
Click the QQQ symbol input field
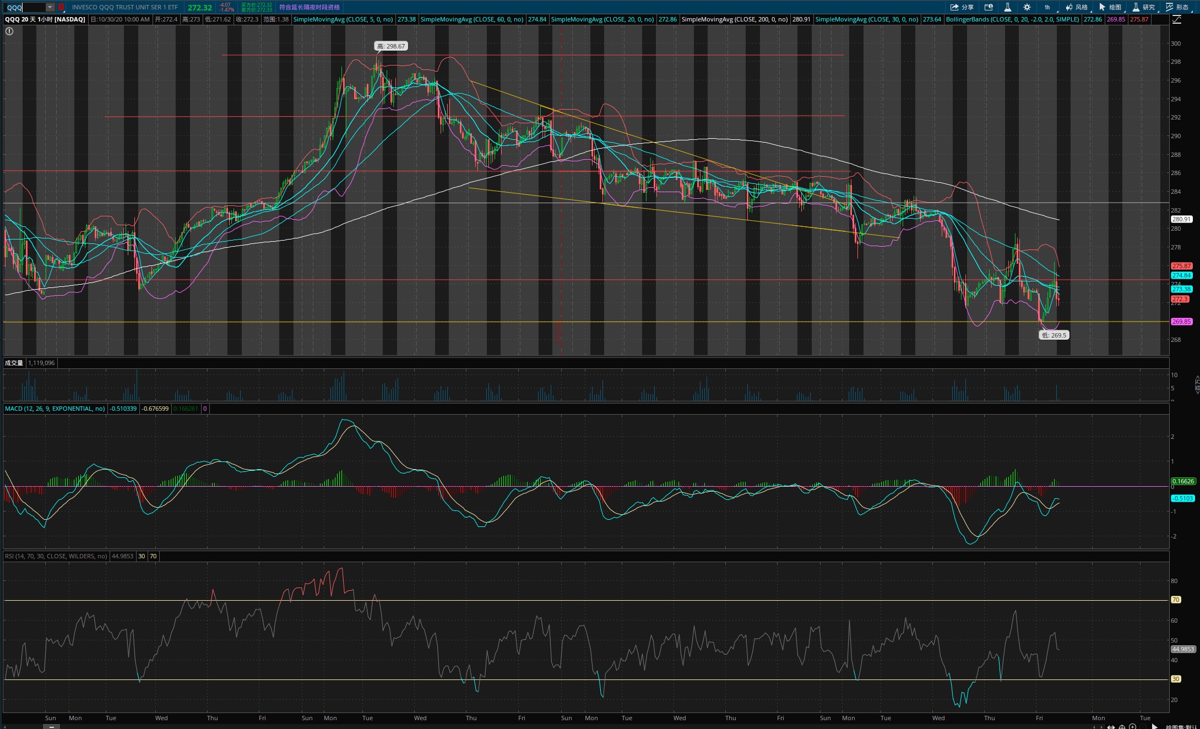(25, 7)
